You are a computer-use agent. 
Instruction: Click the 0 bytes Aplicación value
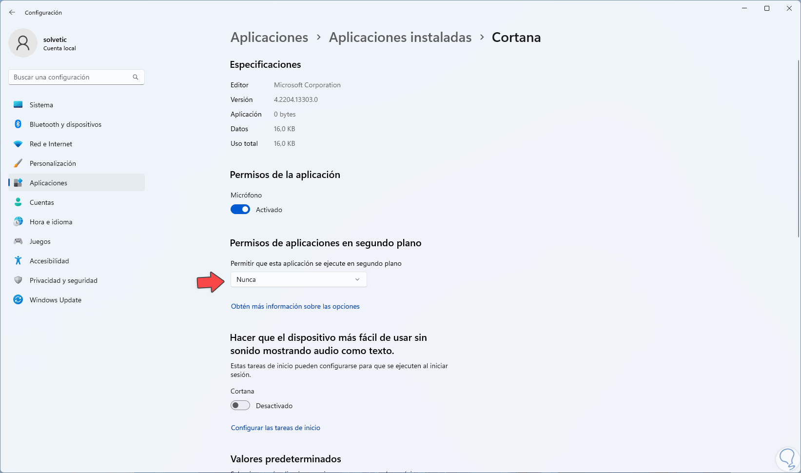coord(285,114)
